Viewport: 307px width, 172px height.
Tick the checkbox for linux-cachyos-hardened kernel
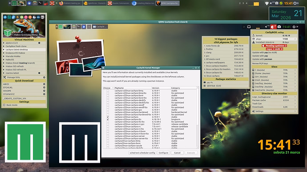click(108, 112)
